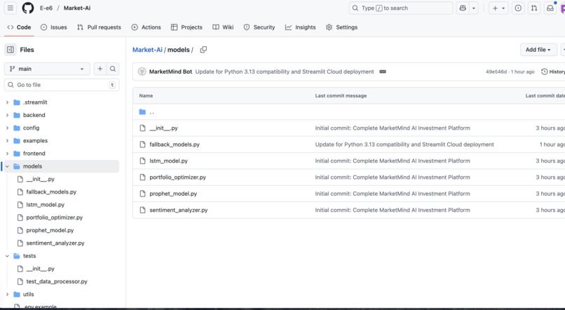Open __init__.py in the file table
This screenshot has height=310, width=565.
tap(163, 128)
